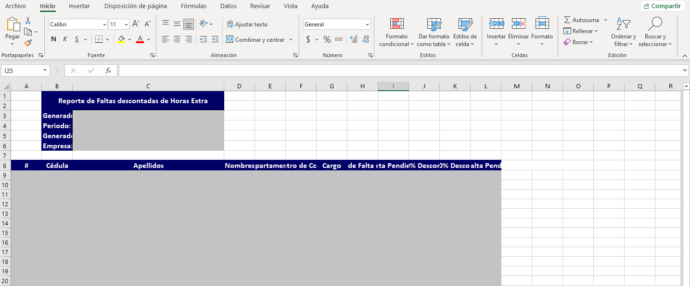
Task: Open fill color dropdown arrow
Action: [x=129, y=39]
